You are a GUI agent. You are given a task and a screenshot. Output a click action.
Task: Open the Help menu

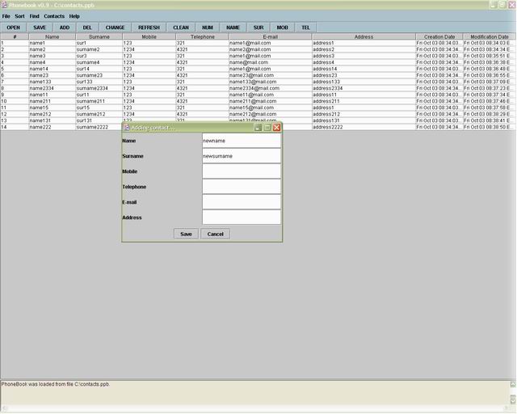(74, 16)
